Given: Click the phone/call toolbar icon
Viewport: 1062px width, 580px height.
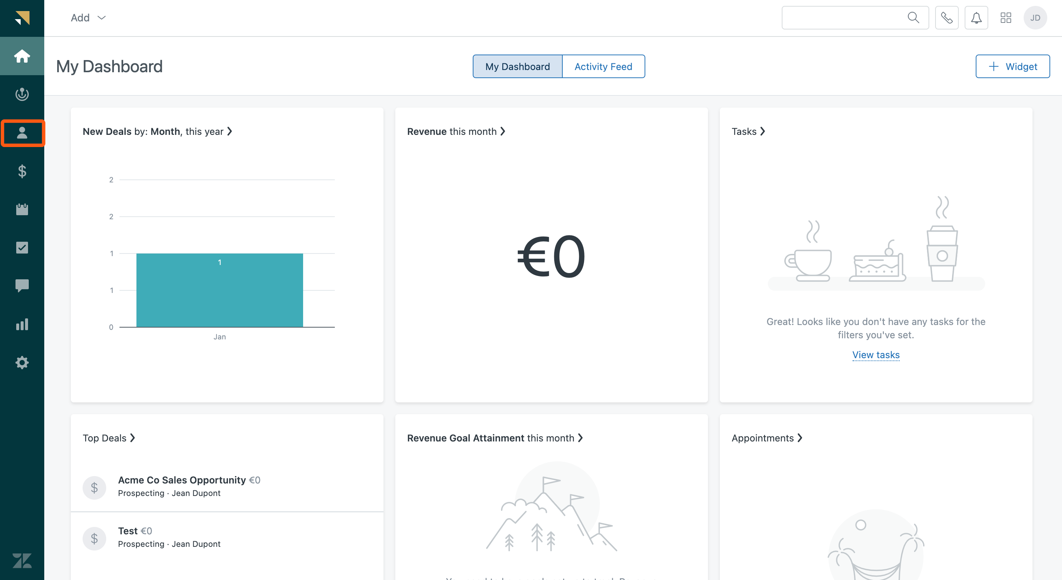Looking at the screenshot, I should point(946,18).
